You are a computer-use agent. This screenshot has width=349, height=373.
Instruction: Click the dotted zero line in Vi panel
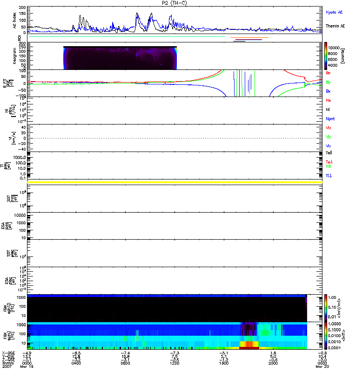(175, 138)
